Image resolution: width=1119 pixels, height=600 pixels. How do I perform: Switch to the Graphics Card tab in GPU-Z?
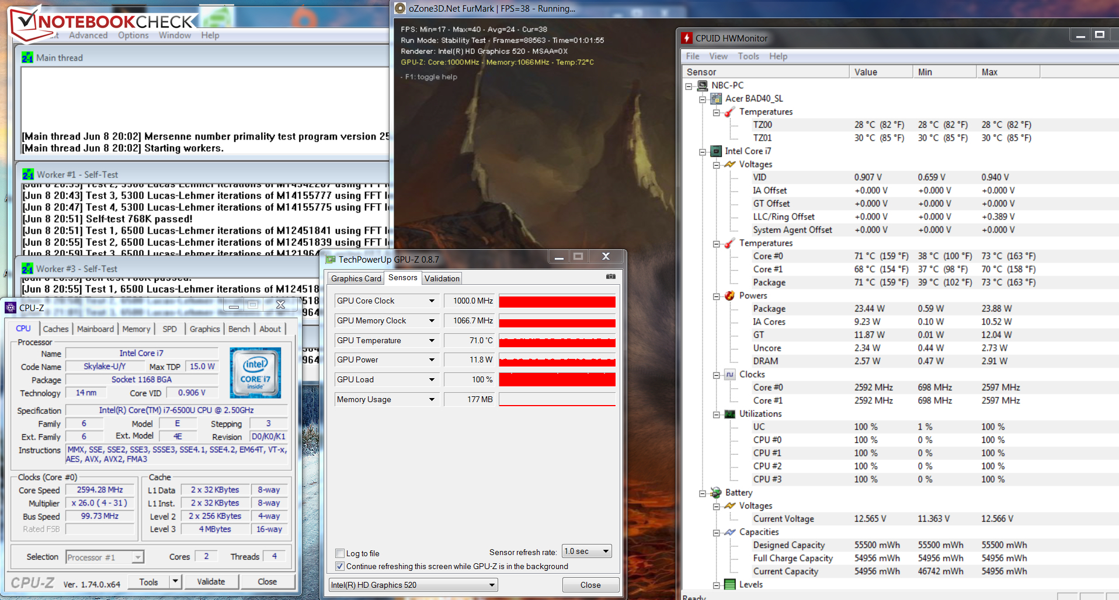tap(356, 278)
